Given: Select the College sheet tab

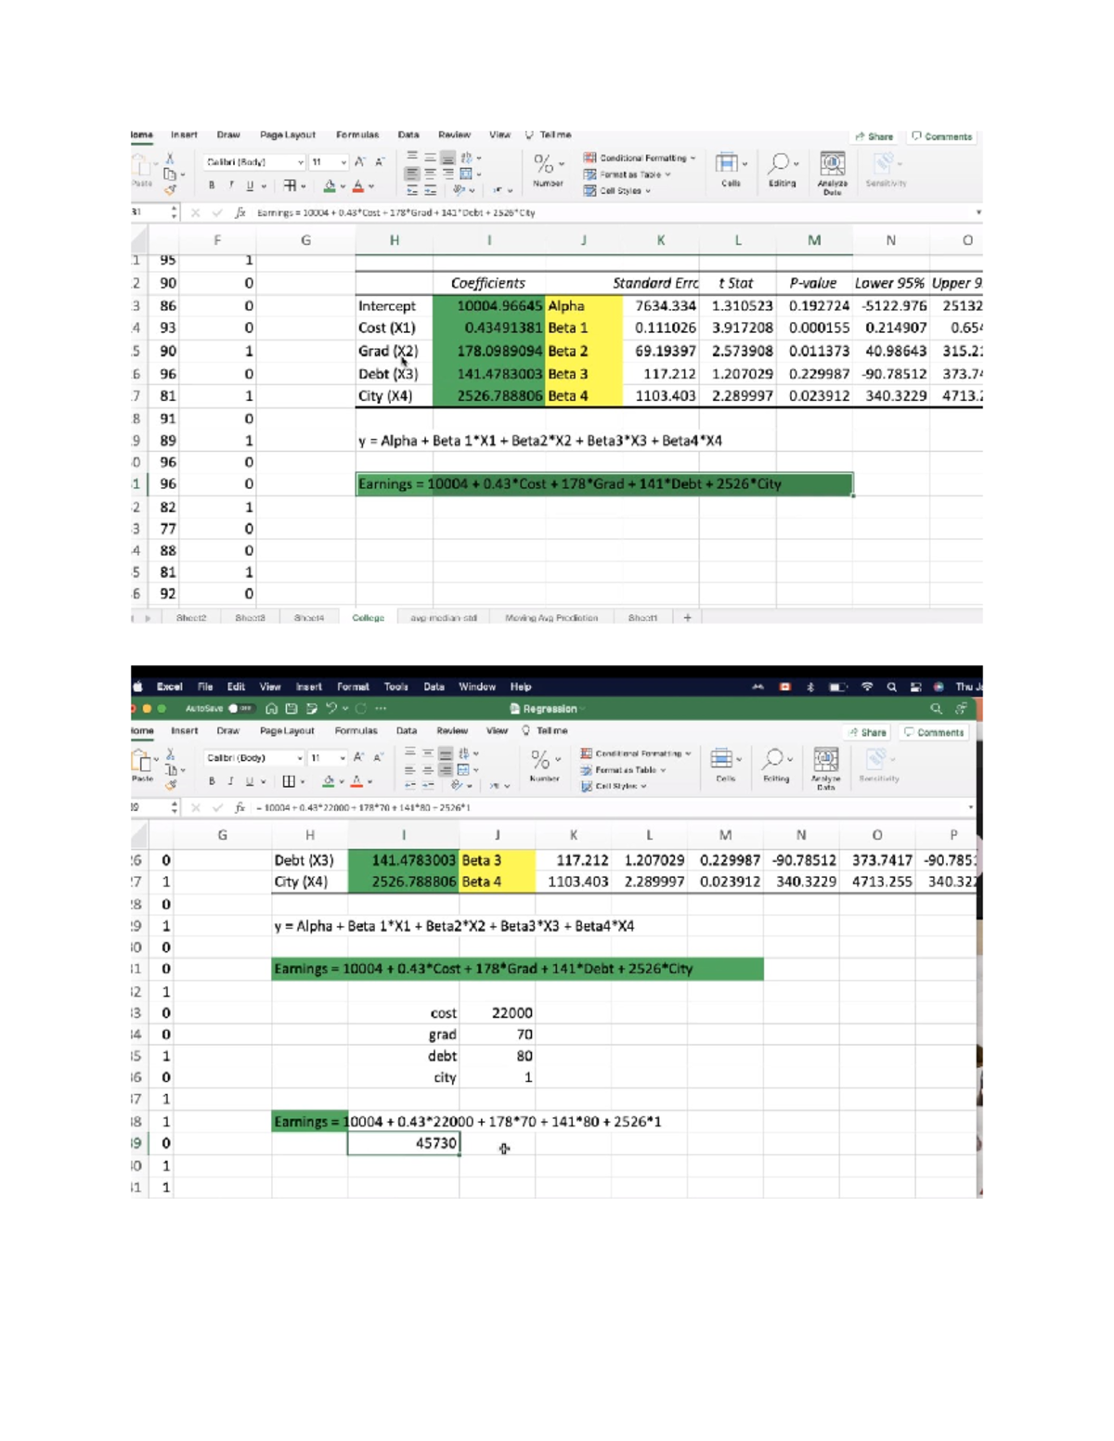Looking at the screenshot, I should (x=370, y=616).
